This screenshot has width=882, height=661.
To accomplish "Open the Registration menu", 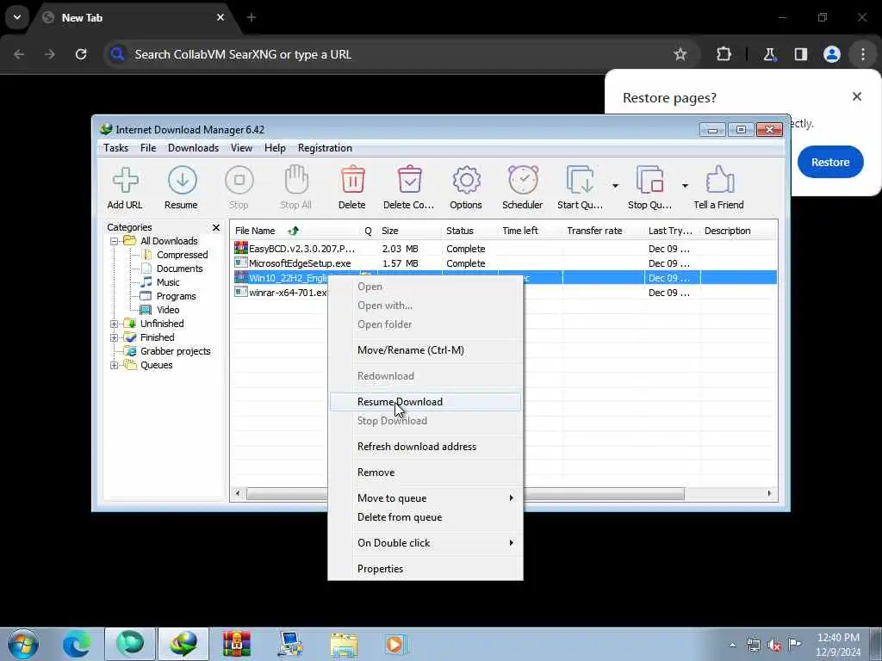I will coord(325,148).
